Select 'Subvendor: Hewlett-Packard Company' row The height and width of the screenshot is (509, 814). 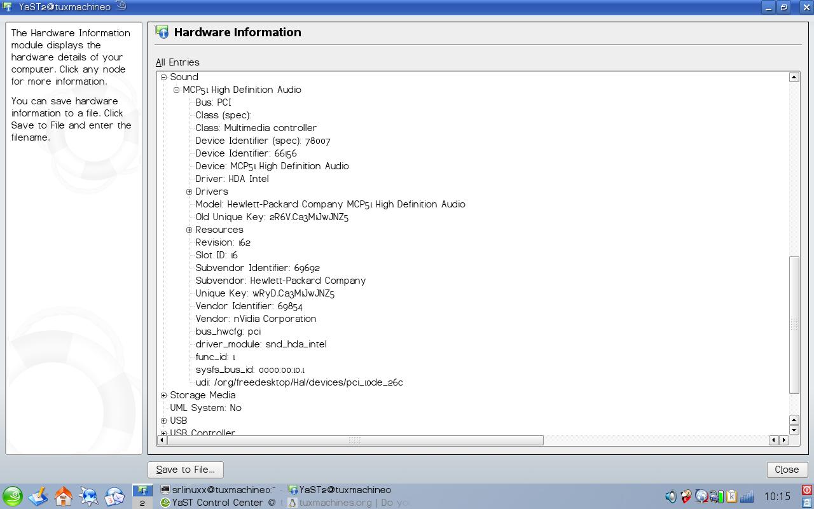[280, 281]
